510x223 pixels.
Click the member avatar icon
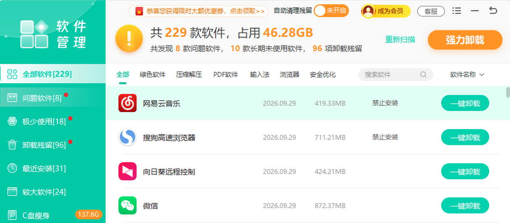point(368,11)
